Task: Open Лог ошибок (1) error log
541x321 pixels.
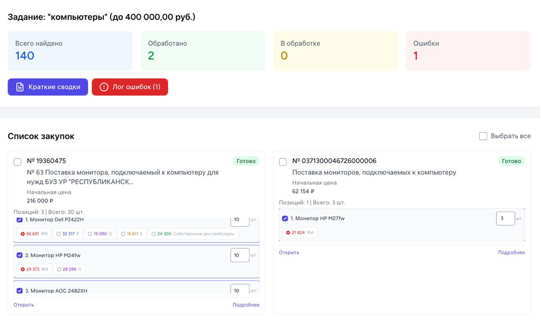Action: coord(130,87)
